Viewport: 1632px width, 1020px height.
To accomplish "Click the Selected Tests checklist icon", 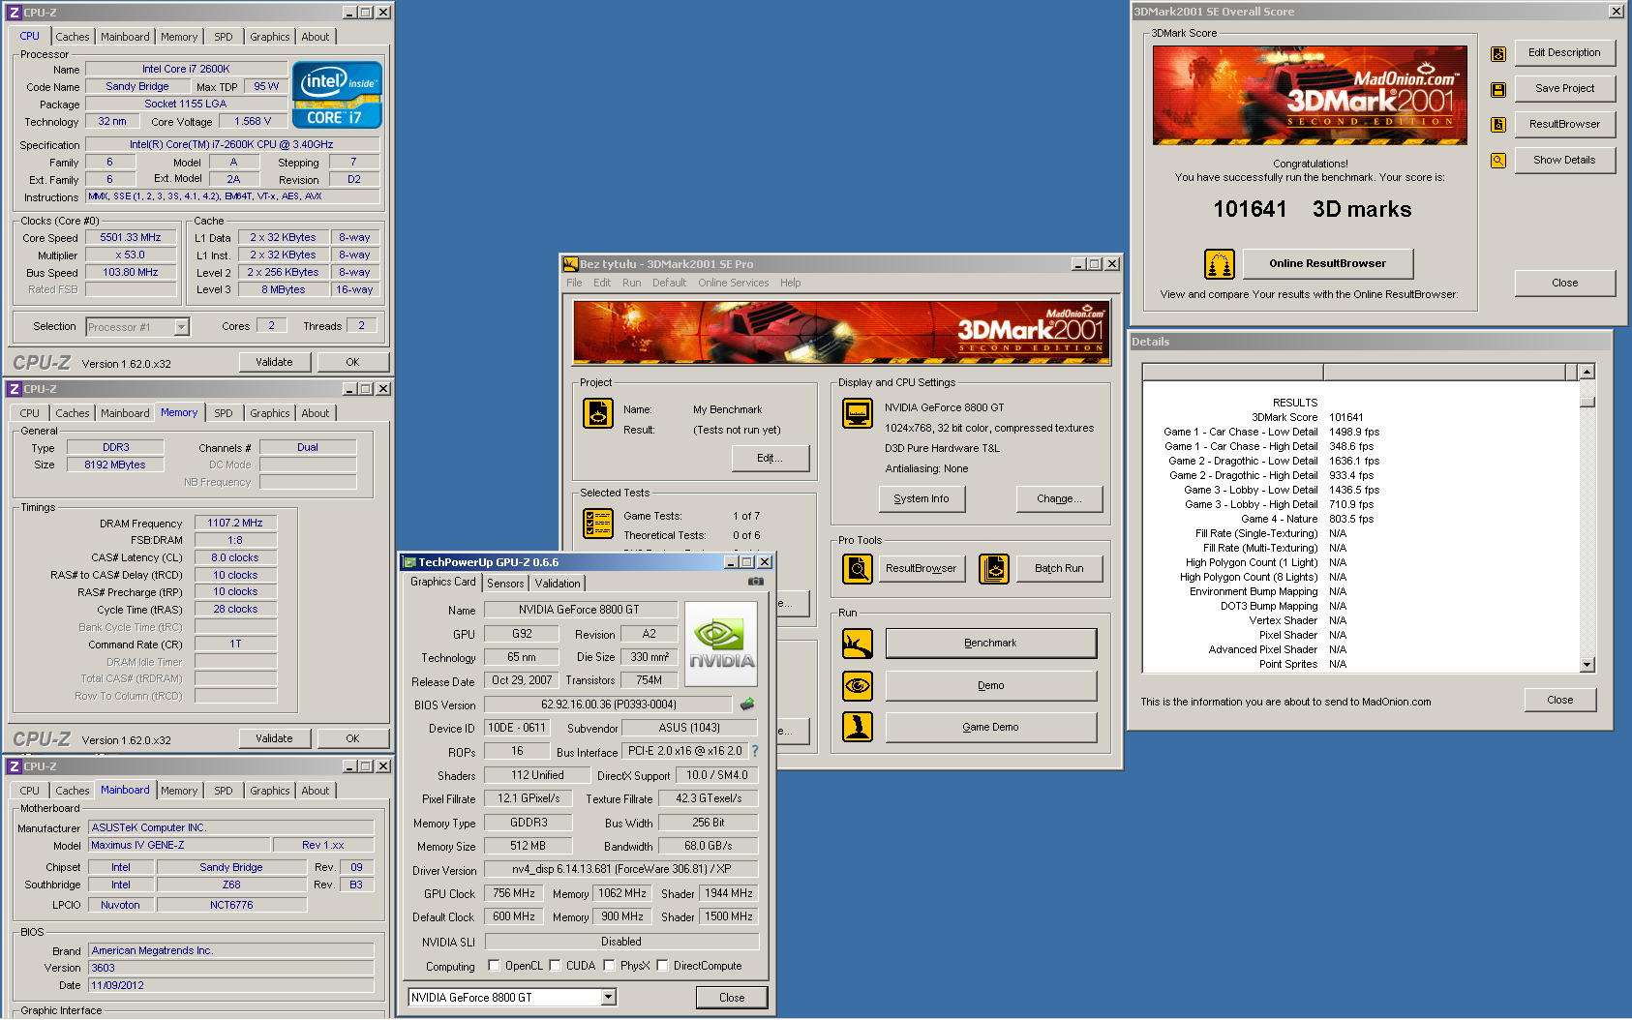I will 597,524.
